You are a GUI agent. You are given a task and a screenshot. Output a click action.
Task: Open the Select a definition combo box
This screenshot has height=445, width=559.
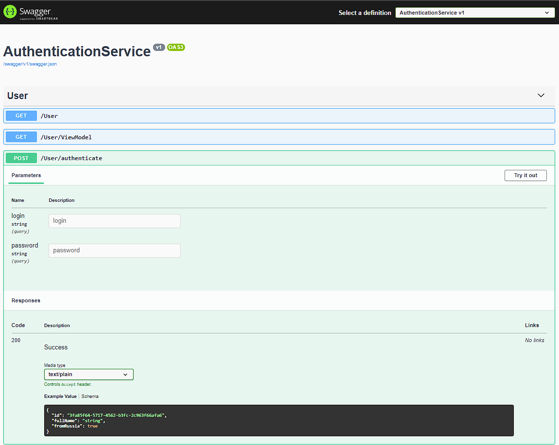[474, 12]
